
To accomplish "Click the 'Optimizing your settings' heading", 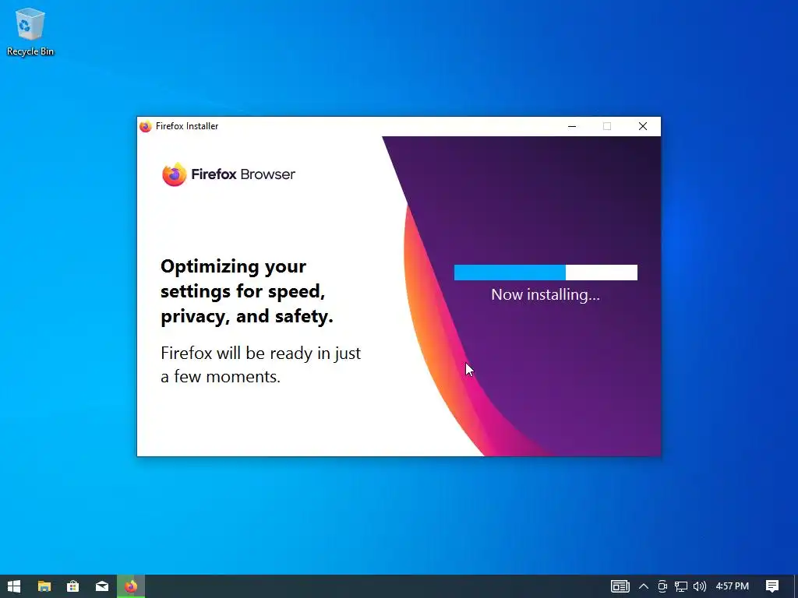I will click(x=247, y=291).
